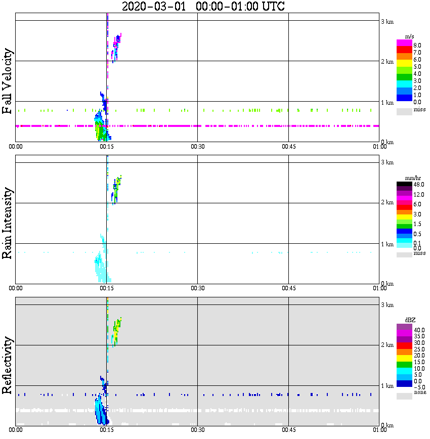This screenshot has width=430, height=439.
Task: Click '00:00' under the Rain Intensity panel
Action: [x=16, y=288]
